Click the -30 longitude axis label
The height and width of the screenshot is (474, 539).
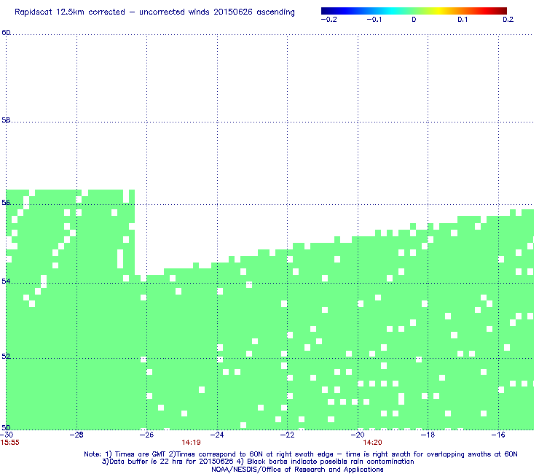(x=7, y=435)
